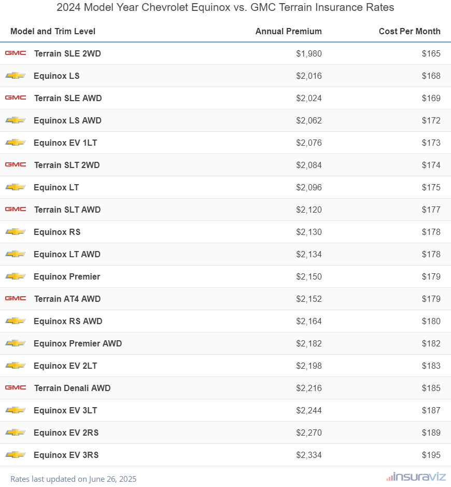Select the Equinox EV 3LT row label
This screenshot has width=451, height=487.
point(65,410)
